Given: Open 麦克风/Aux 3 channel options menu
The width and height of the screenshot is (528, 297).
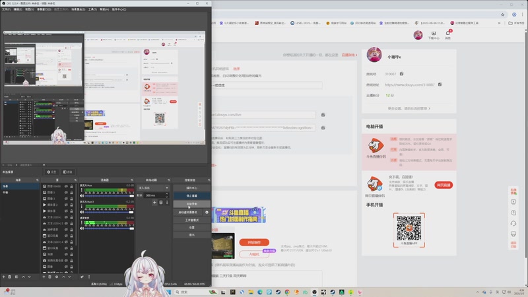Looking at the screenshot, I should click(x=81, y=207).
